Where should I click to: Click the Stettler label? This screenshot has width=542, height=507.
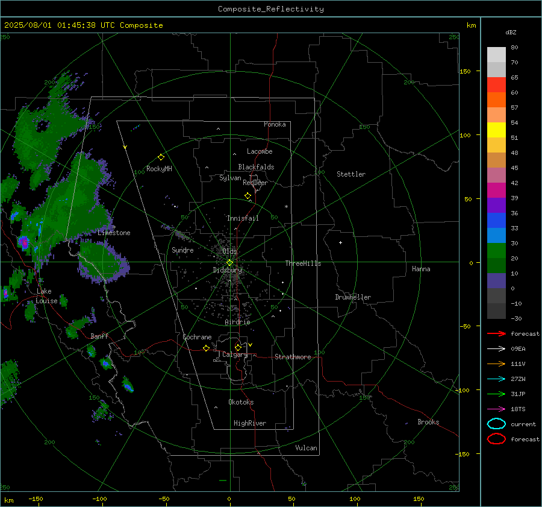[x=351, y=174]
